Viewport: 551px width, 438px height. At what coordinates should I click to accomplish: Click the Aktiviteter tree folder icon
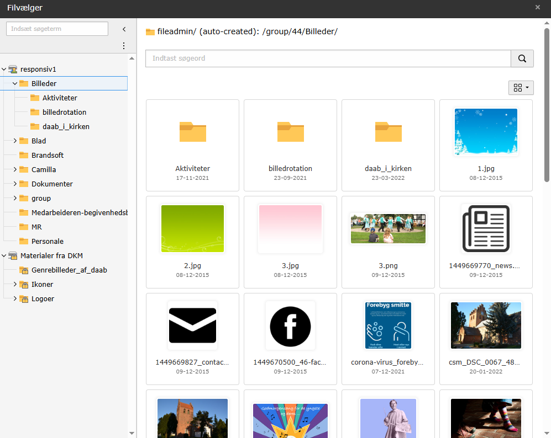pyautogui.click(x=35, y=98)
